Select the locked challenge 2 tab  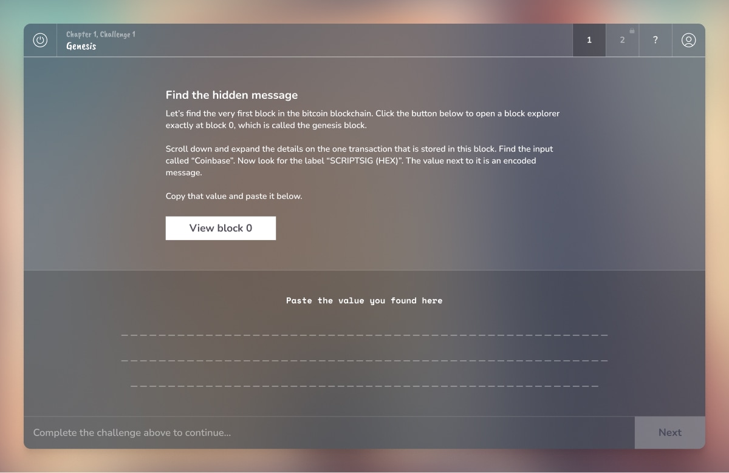[622, 41]
